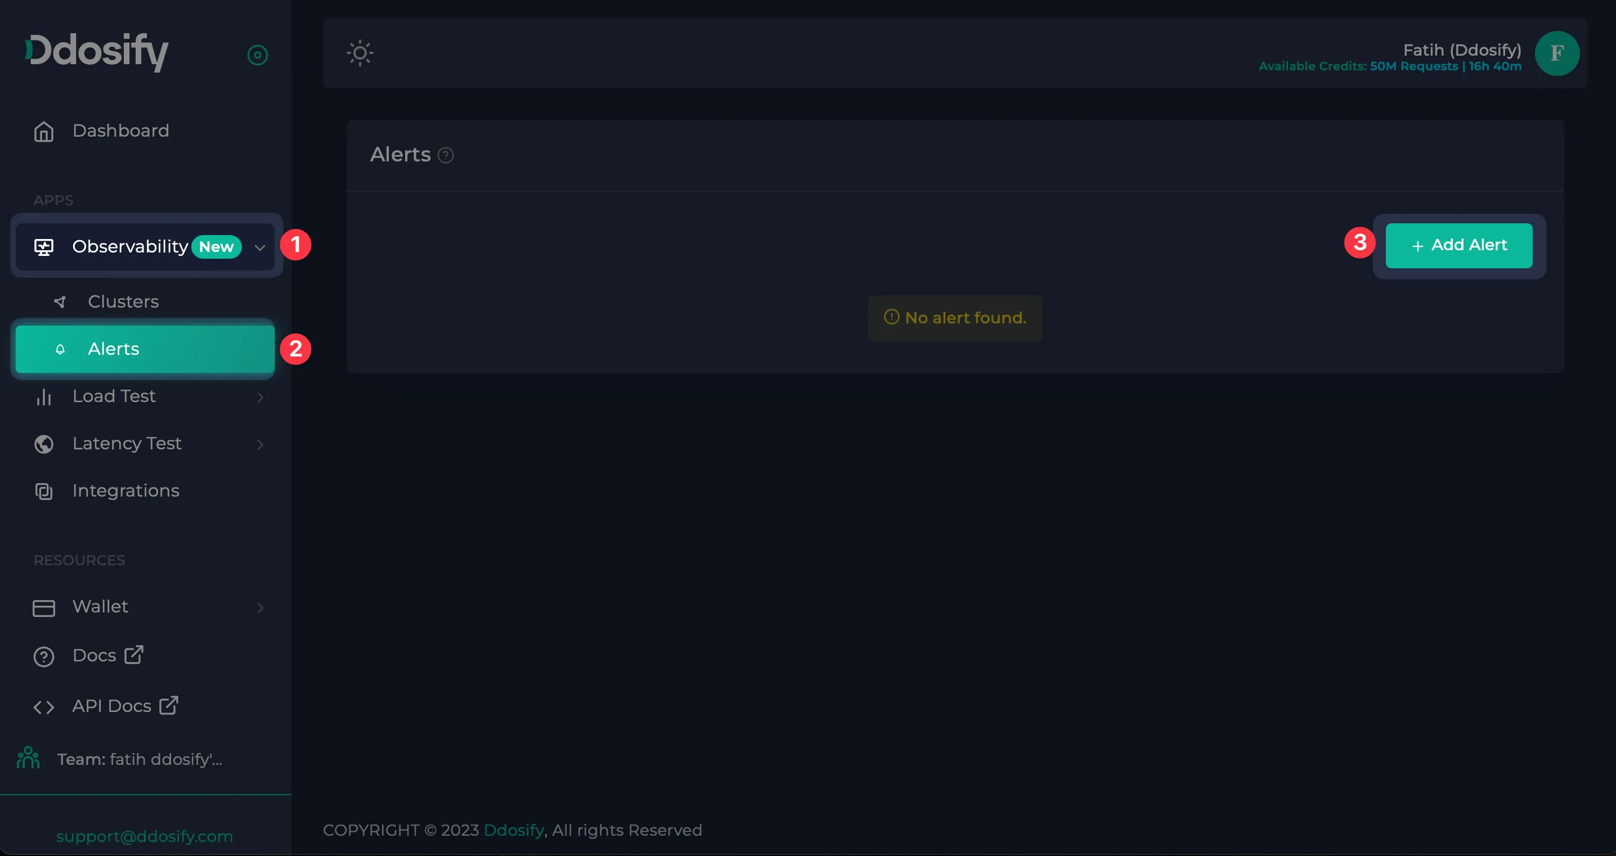Click the No alert found message
The image size is (1616, 856).
(955, 318)
